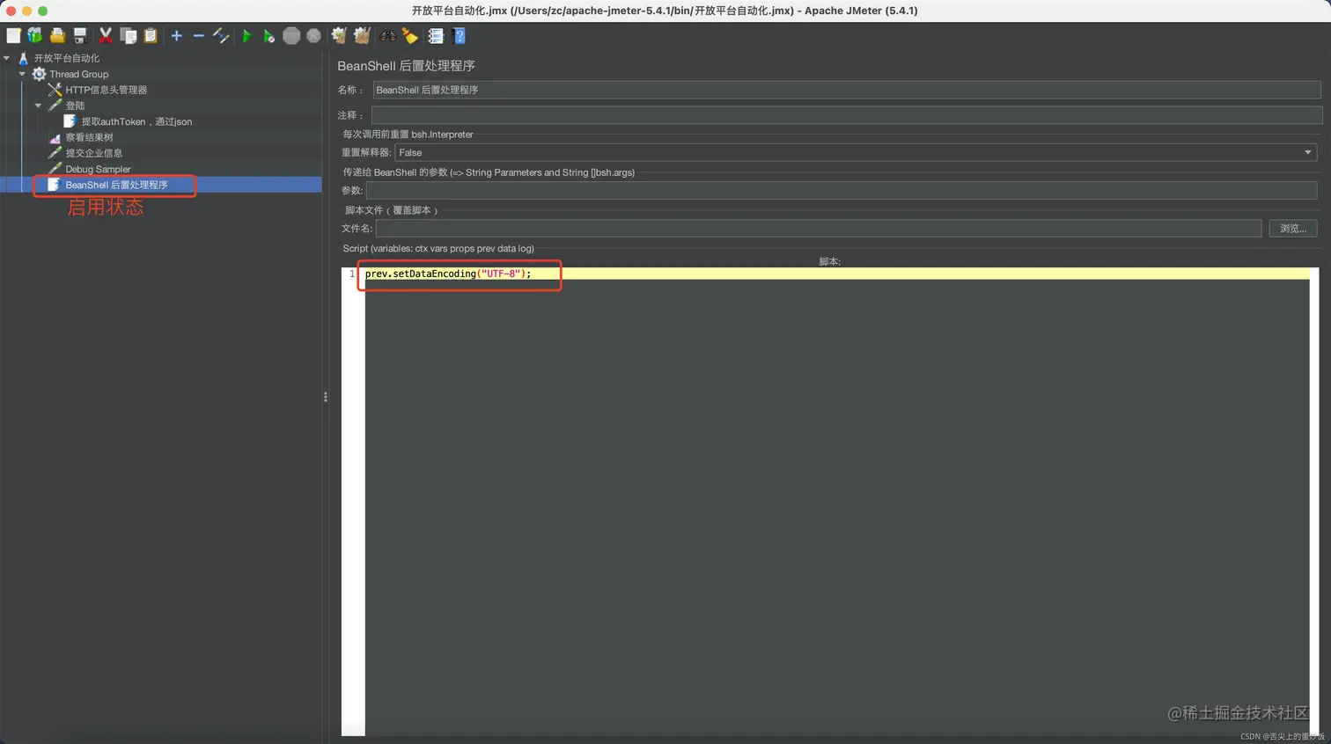Focus the 文件名 script file field

[x=819, y=228]
